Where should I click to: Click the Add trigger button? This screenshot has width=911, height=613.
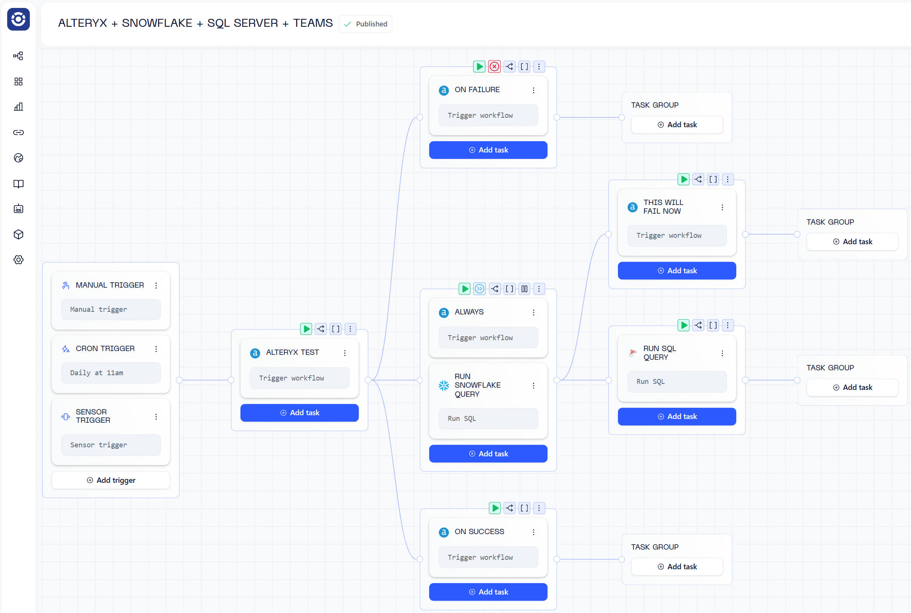coord(111,480)
